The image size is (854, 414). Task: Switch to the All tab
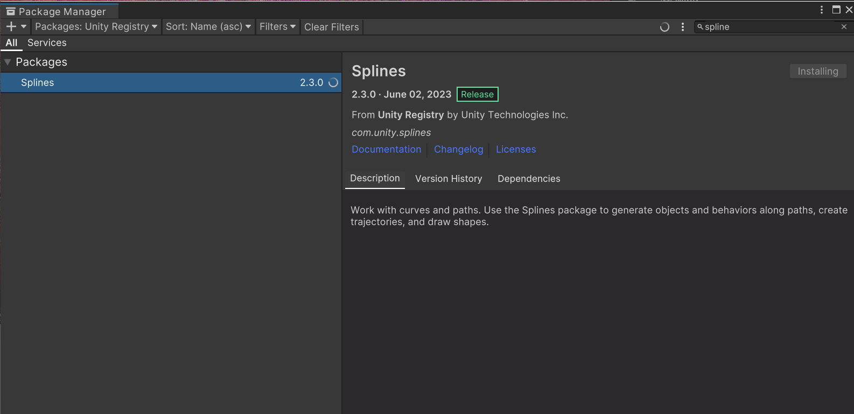pyautogui.click(x=11, y=43)
